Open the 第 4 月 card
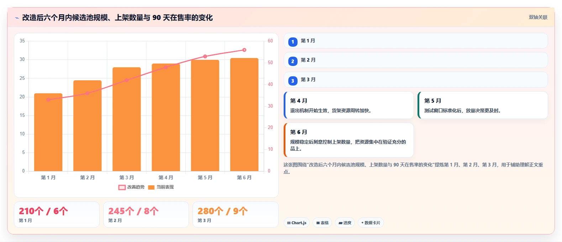 click(x=349, y=105)
